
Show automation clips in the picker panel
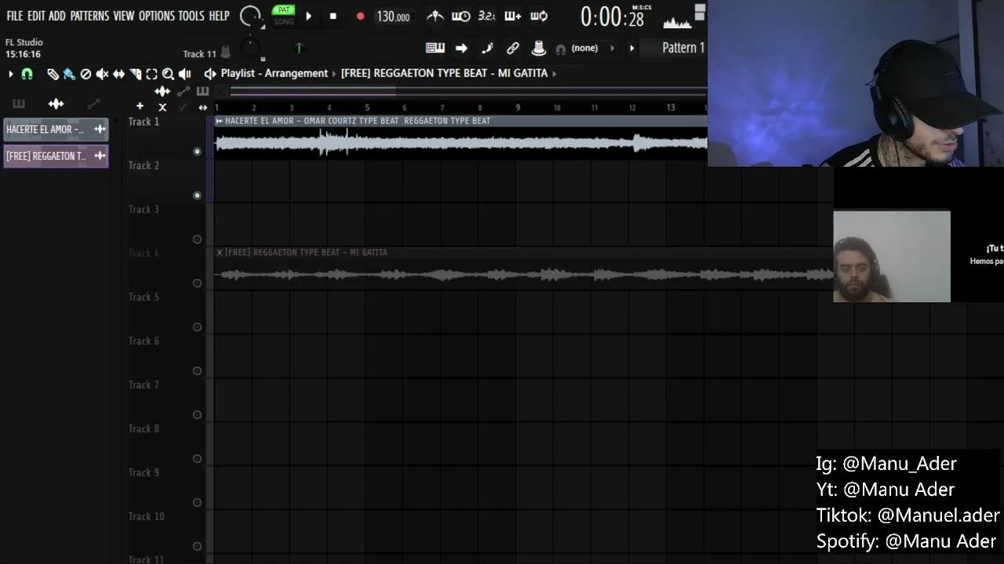point(93,103)
